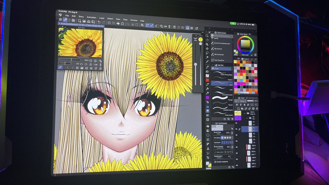Open the File menu
This screenshot has height=185, width=329.
pos(67,16)
